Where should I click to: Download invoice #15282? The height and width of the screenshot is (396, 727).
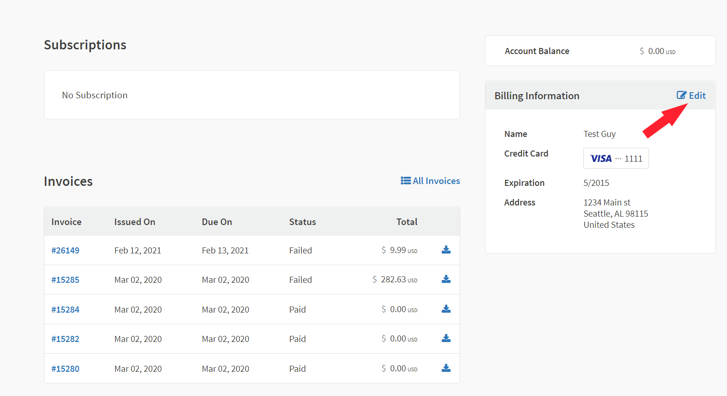click(446, 338)
